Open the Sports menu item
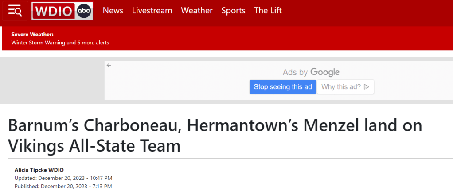This screenshot has height=195, width=453. coord(233,11)
